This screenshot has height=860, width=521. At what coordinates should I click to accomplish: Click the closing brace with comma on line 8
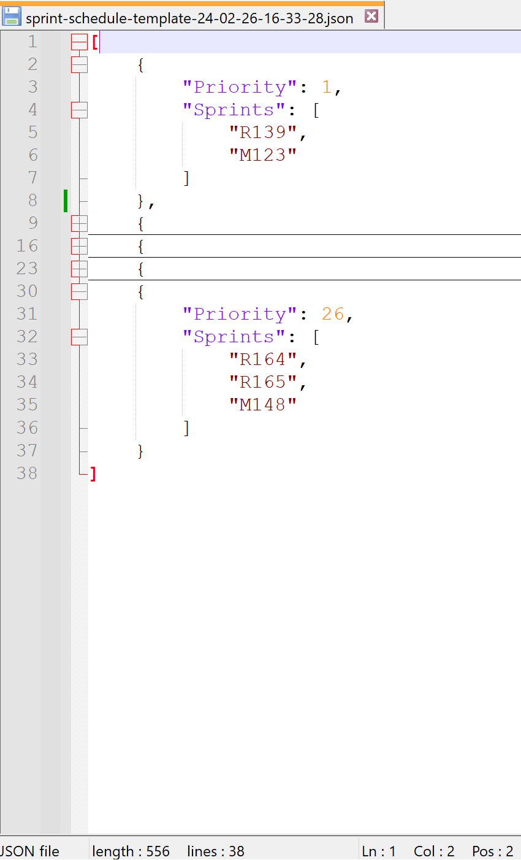point(146,201)
